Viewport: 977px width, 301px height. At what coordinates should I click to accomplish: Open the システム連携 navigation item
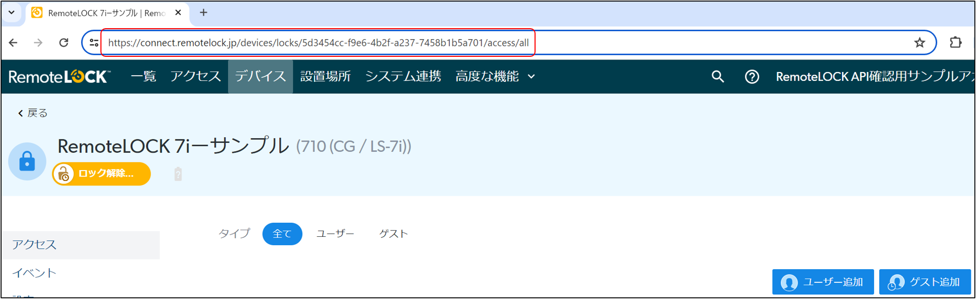pyautogui.click(x=403, y=77)
